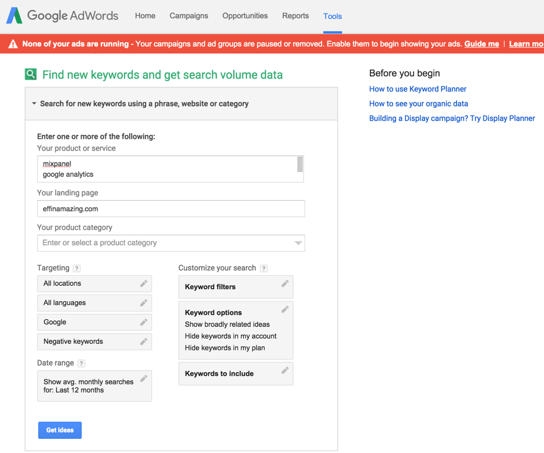
Task: Open the Learn more link in banner
Action: point(526,44)
